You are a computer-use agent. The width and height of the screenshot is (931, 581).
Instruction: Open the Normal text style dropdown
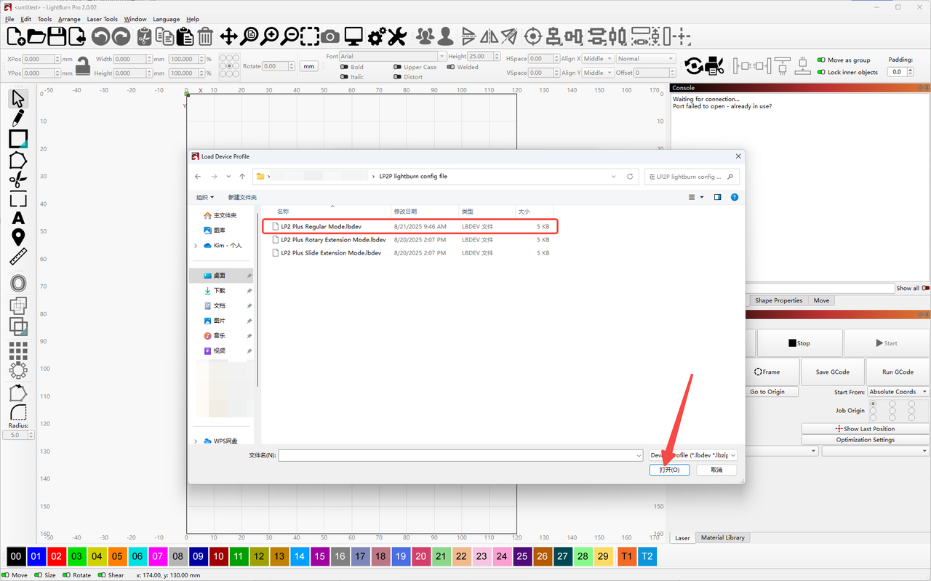646,59
